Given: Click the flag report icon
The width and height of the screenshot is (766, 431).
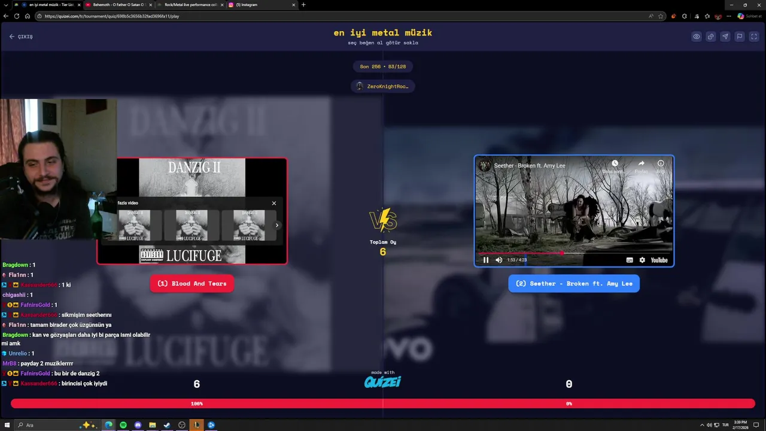Looking at the screenshot, I should coord(740,37).
